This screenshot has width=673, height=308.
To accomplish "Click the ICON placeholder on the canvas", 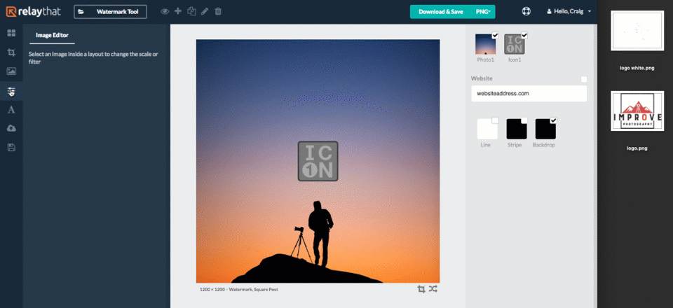I will coord(318,161).
